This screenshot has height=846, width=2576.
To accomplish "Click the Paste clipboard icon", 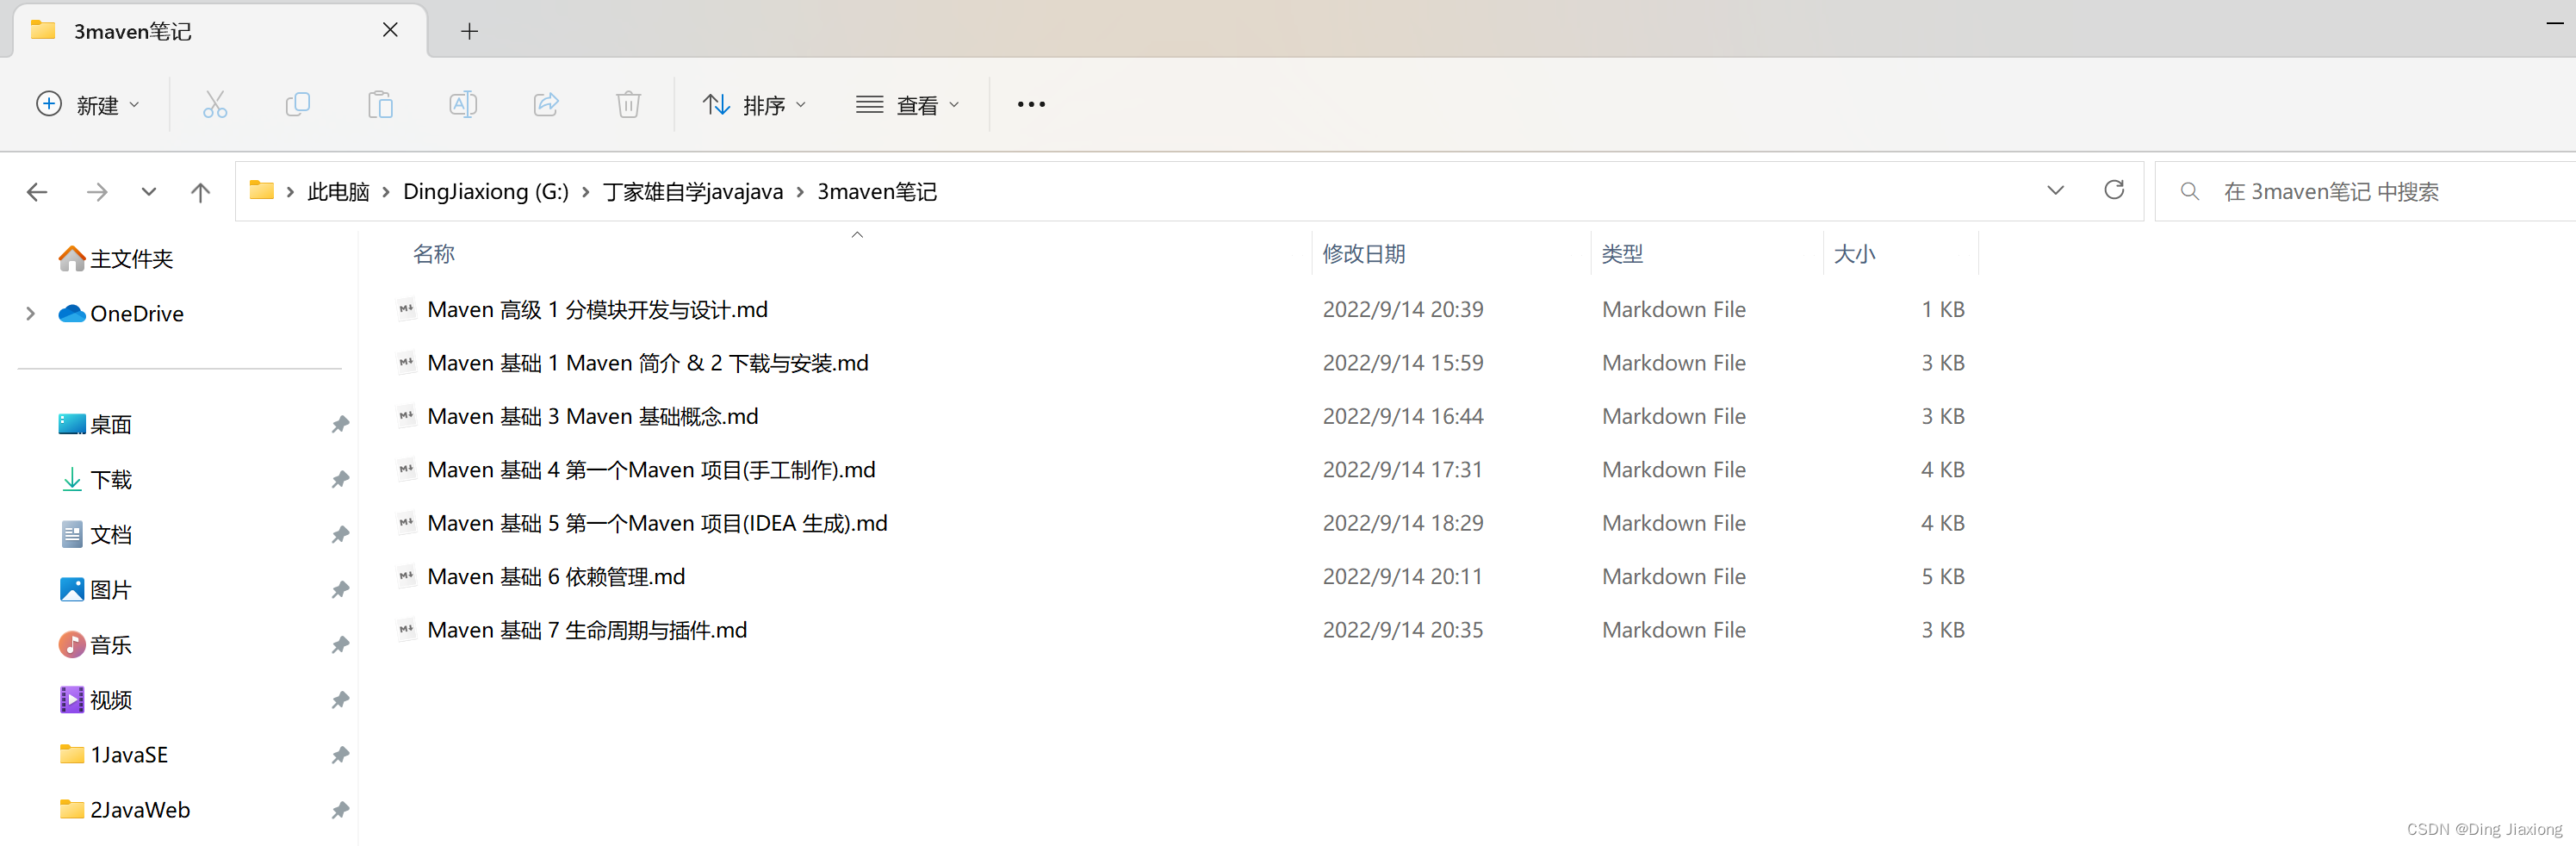I will click(380, 104).
